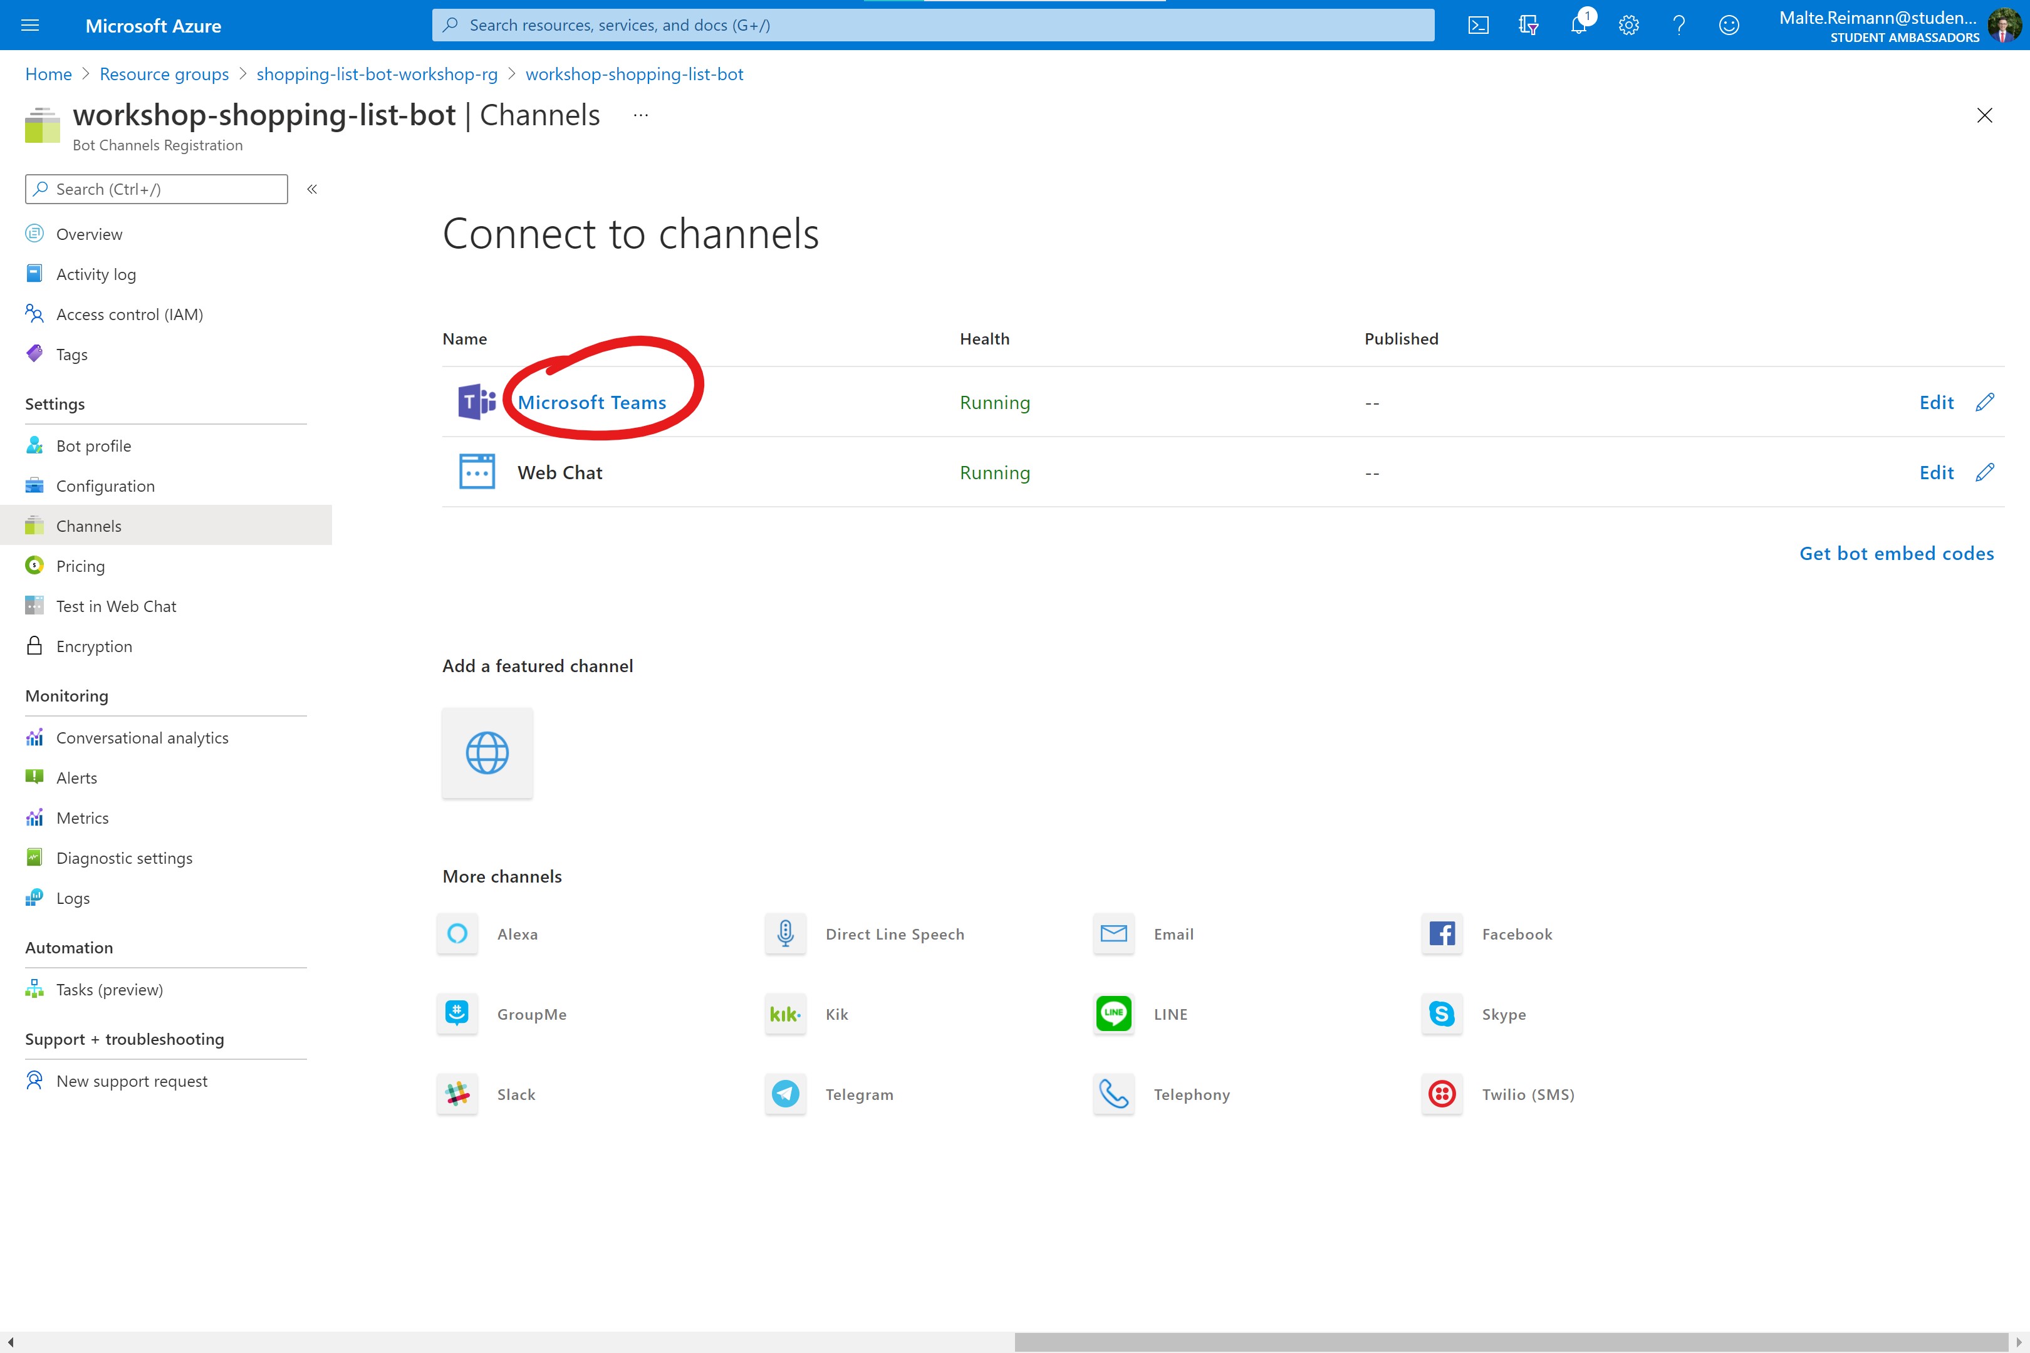This screenshot has height=1353, width=2030.
Task: Open directory and subscription filter icon
Action: 1529,25
